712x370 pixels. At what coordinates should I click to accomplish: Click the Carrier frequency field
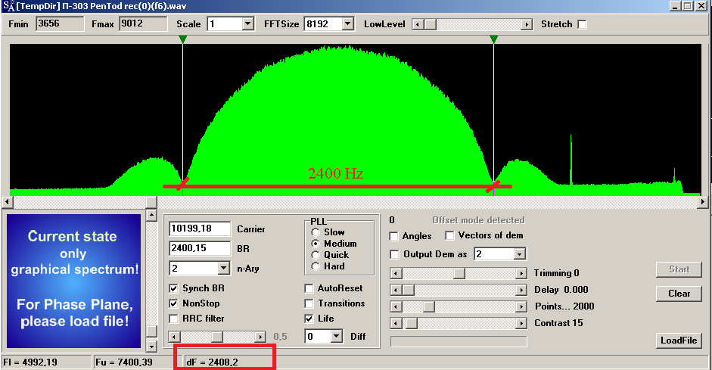pos(200,229)
